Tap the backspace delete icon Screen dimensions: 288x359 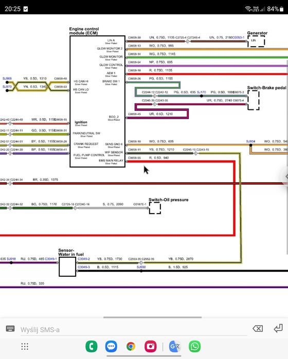point(258,329)
